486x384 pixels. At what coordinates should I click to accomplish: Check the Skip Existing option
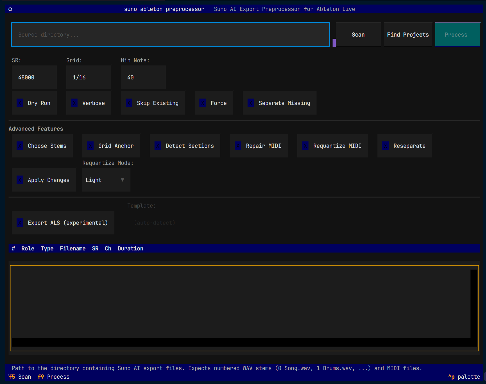tap(129, 103)
